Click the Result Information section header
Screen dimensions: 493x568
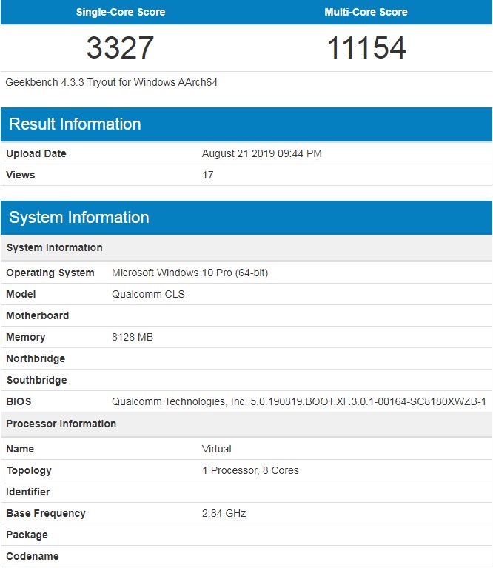click(75, 124)
